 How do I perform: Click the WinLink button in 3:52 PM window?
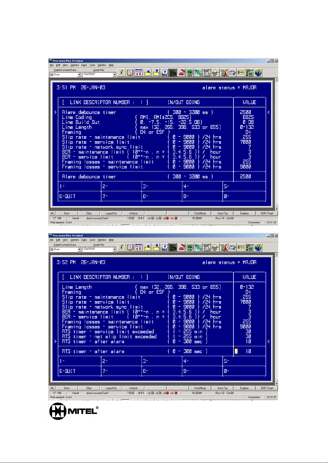pos(134,388)
